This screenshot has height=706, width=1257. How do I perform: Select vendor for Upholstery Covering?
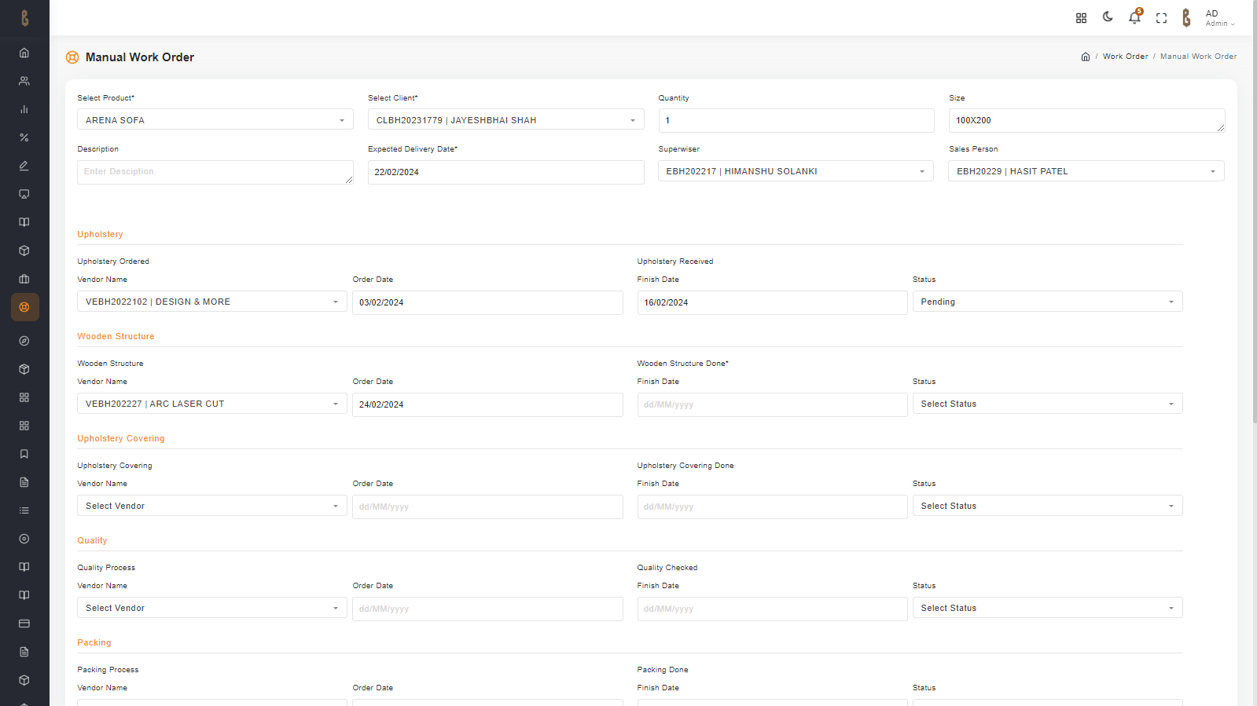[x=211, y=506]
